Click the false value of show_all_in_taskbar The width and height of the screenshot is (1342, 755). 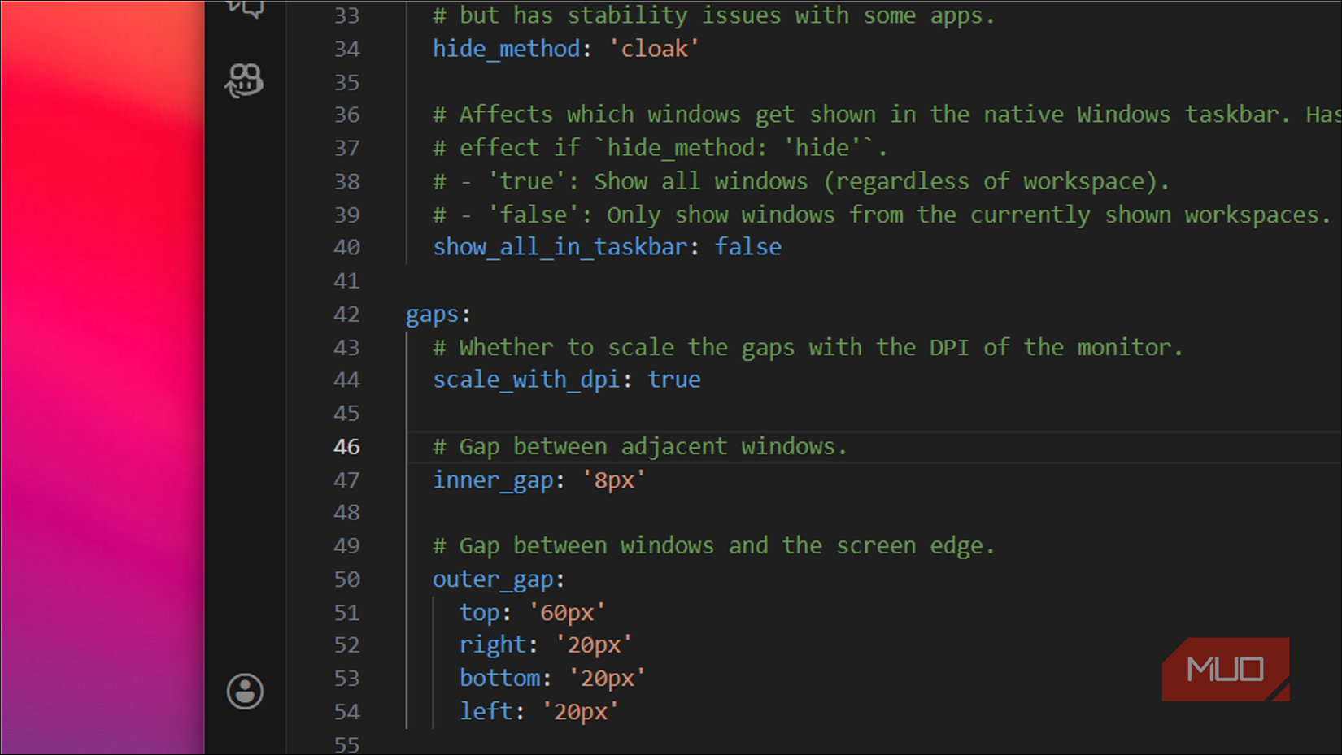747,246
